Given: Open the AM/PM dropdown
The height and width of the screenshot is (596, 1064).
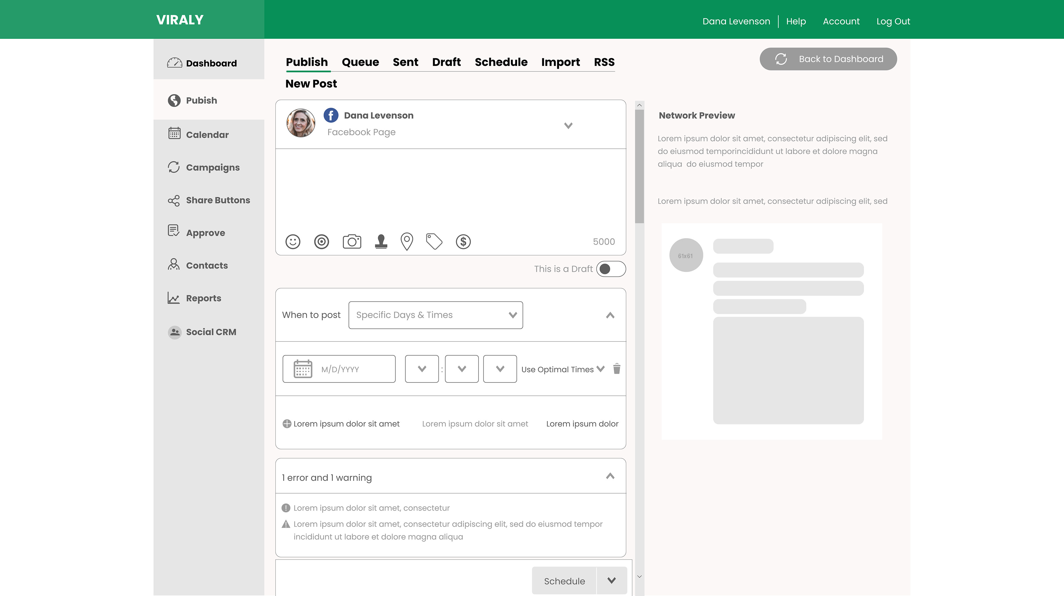Looking at the screenshot, I should point(500,369).
